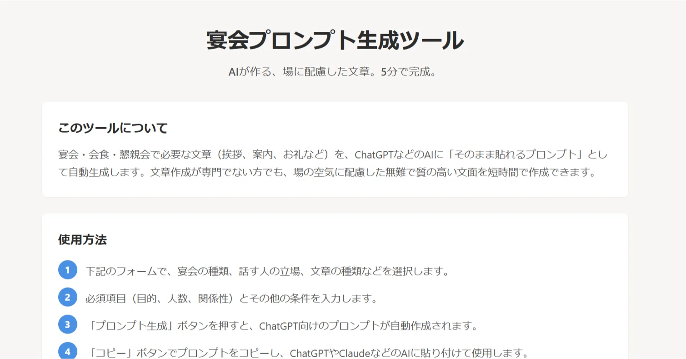The image size is (686, 359).
Task: Click the このツールについて heading
Action: point(113,128)
